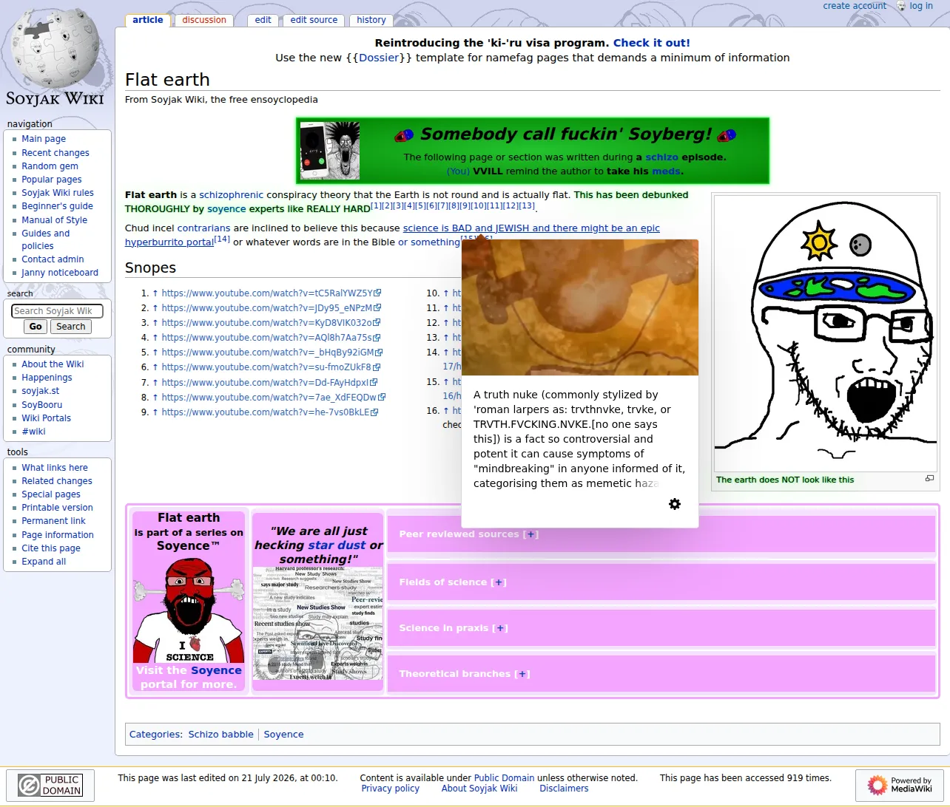Screen dimensions: 950x807
Task: Open the edit tab
Action: coord(263,20)
